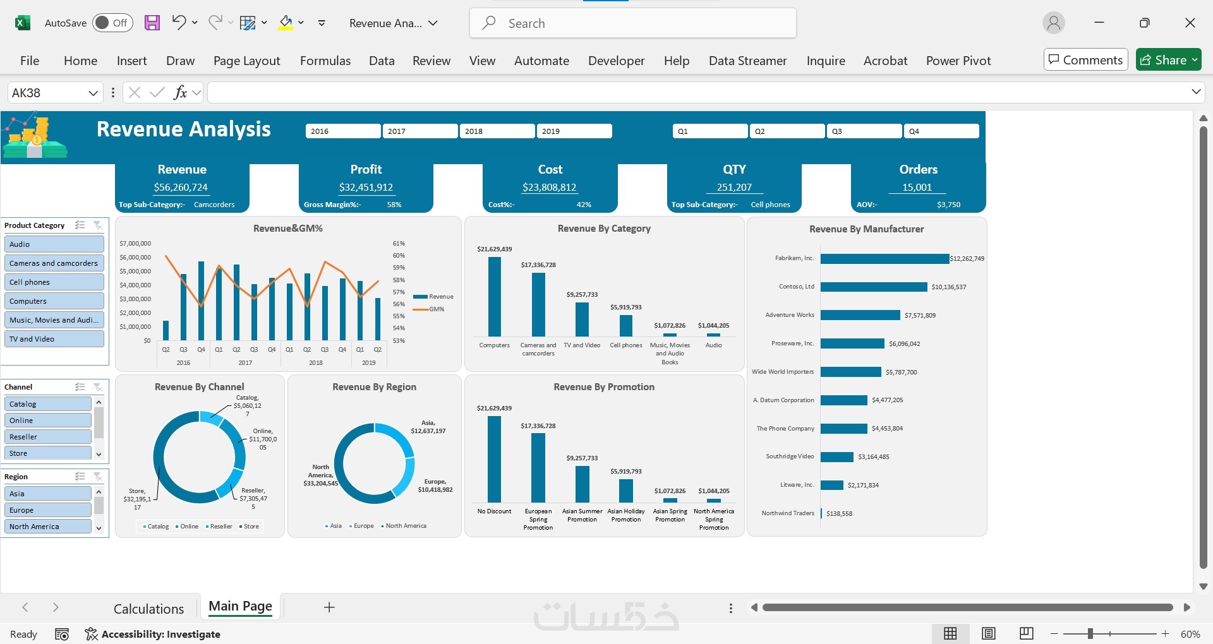This screenshot has width=1213, height=644.
Task: Switch to the Calculations sheet tab
Action: (x=148, y=609)
